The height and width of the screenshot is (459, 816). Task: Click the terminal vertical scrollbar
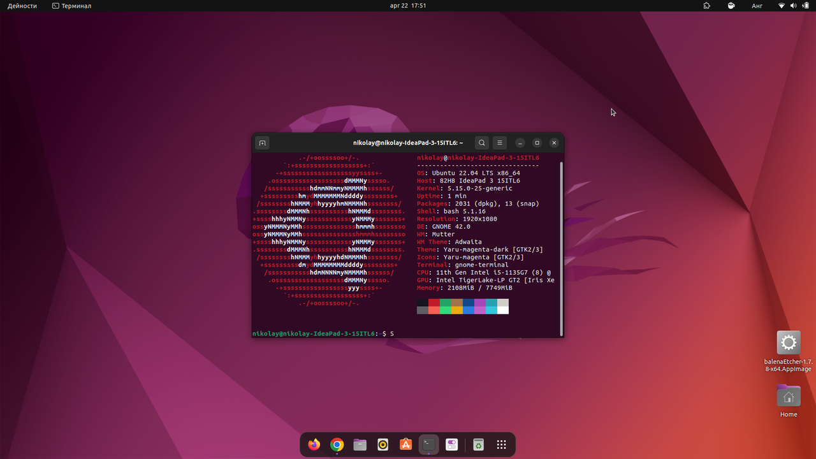click(561, 248)
